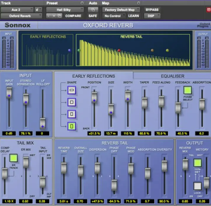Screen dimensions: 211x206
Task: Click the Overall Size slider handle
Action: (81, 171)
